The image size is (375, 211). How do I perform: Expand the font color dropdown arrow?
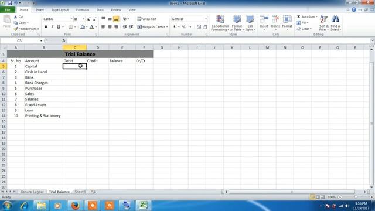[x=96, y=27]
